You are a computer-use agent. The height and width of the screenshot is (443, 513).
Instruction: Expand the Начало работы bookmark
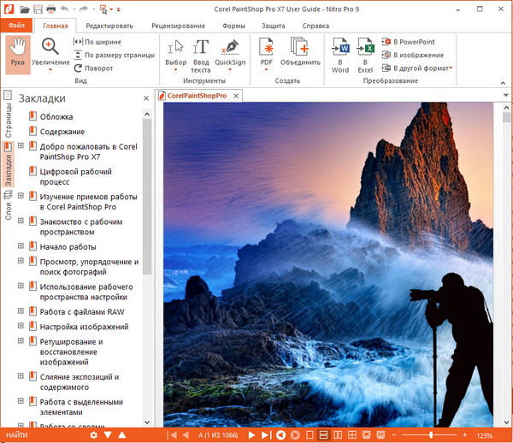click(x=20, y=246)
